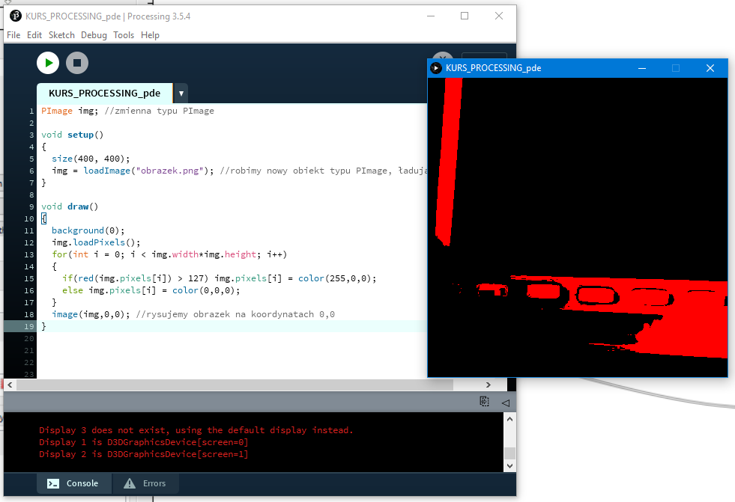Close the Processing 3.5.4 editor window

(499, 16)
